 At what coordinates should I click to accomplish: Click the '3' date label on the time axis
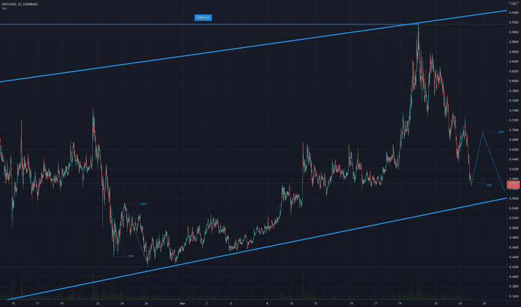click(x=207, y=304)
